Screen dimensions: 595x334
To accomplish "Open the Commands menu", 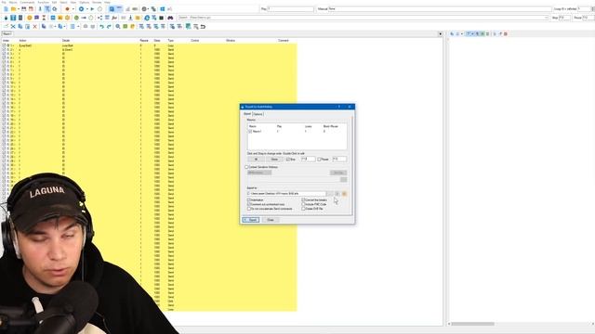I will (x=27, y=2).
